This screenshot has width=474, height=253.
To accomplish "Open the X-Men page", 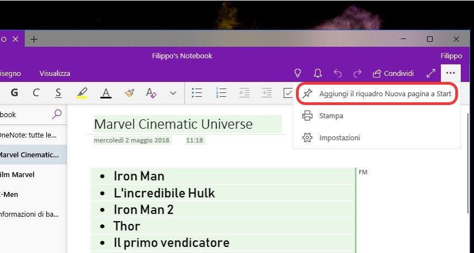I will tap(33, 195).
